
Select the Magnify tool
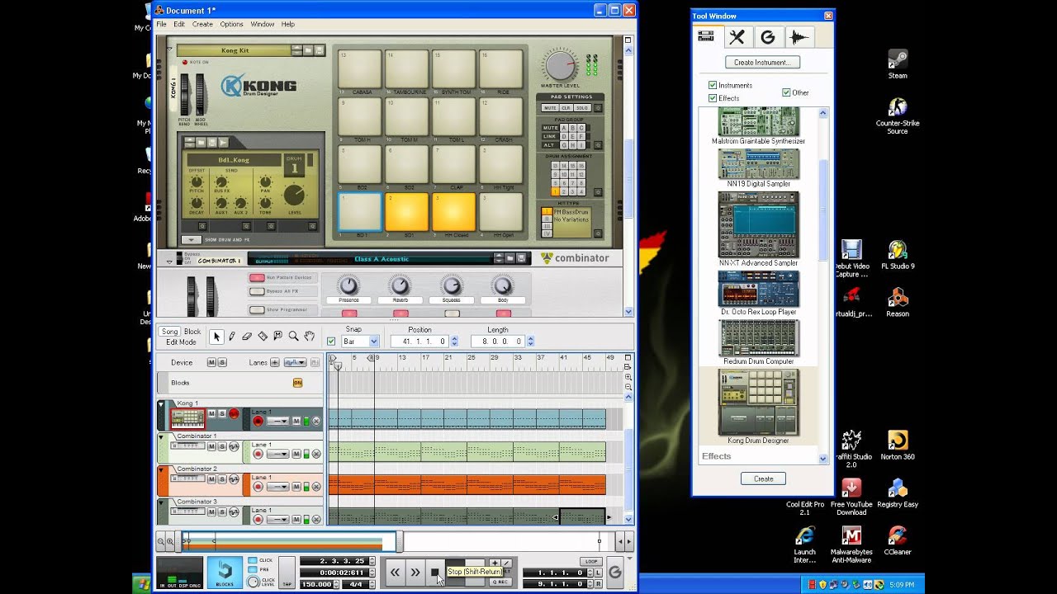(293, 337)
